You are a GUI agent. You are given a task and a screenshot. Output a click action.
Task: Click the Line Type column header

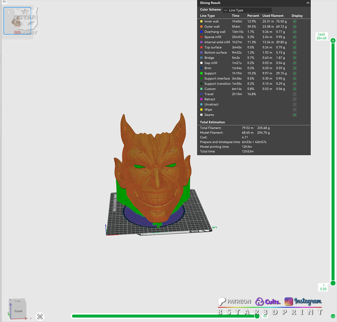[x=207, y=16]
